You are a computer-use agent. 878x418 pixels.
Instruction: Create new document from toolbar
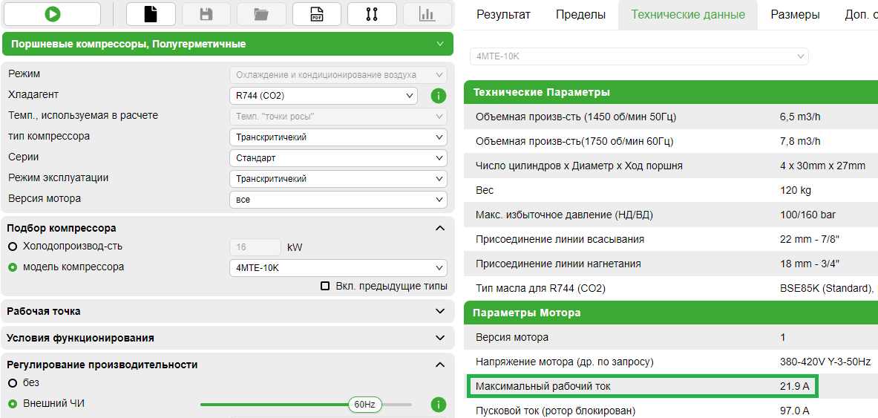coord(151,15)
